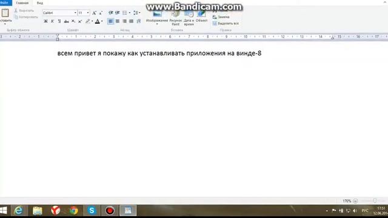Switch the РУС input language
388x218 pixels.
(x=365, y=211)
